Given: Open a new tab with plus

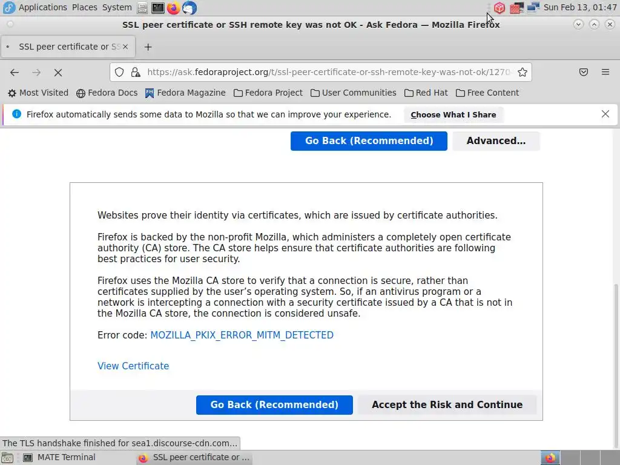Looking at the screenshot, I should [148, 47].
